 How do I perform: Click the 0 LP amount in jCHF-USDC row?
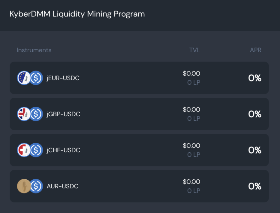point(194,155)
